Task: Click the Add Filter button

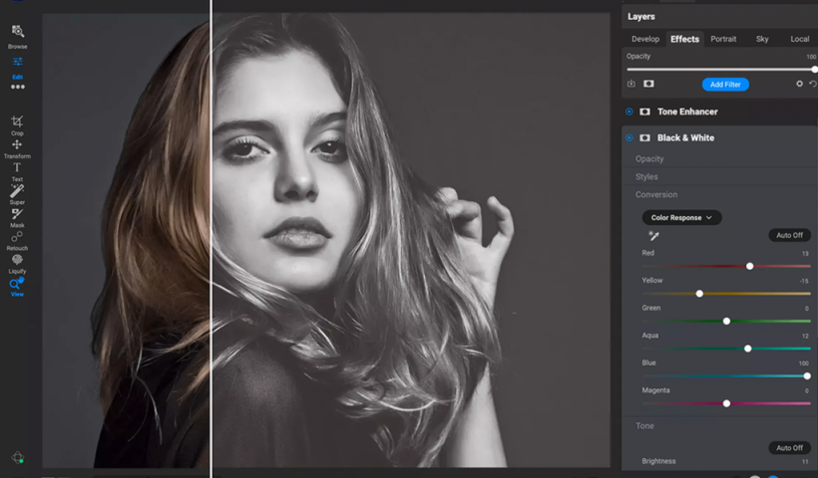Action: tap(724, 85)
